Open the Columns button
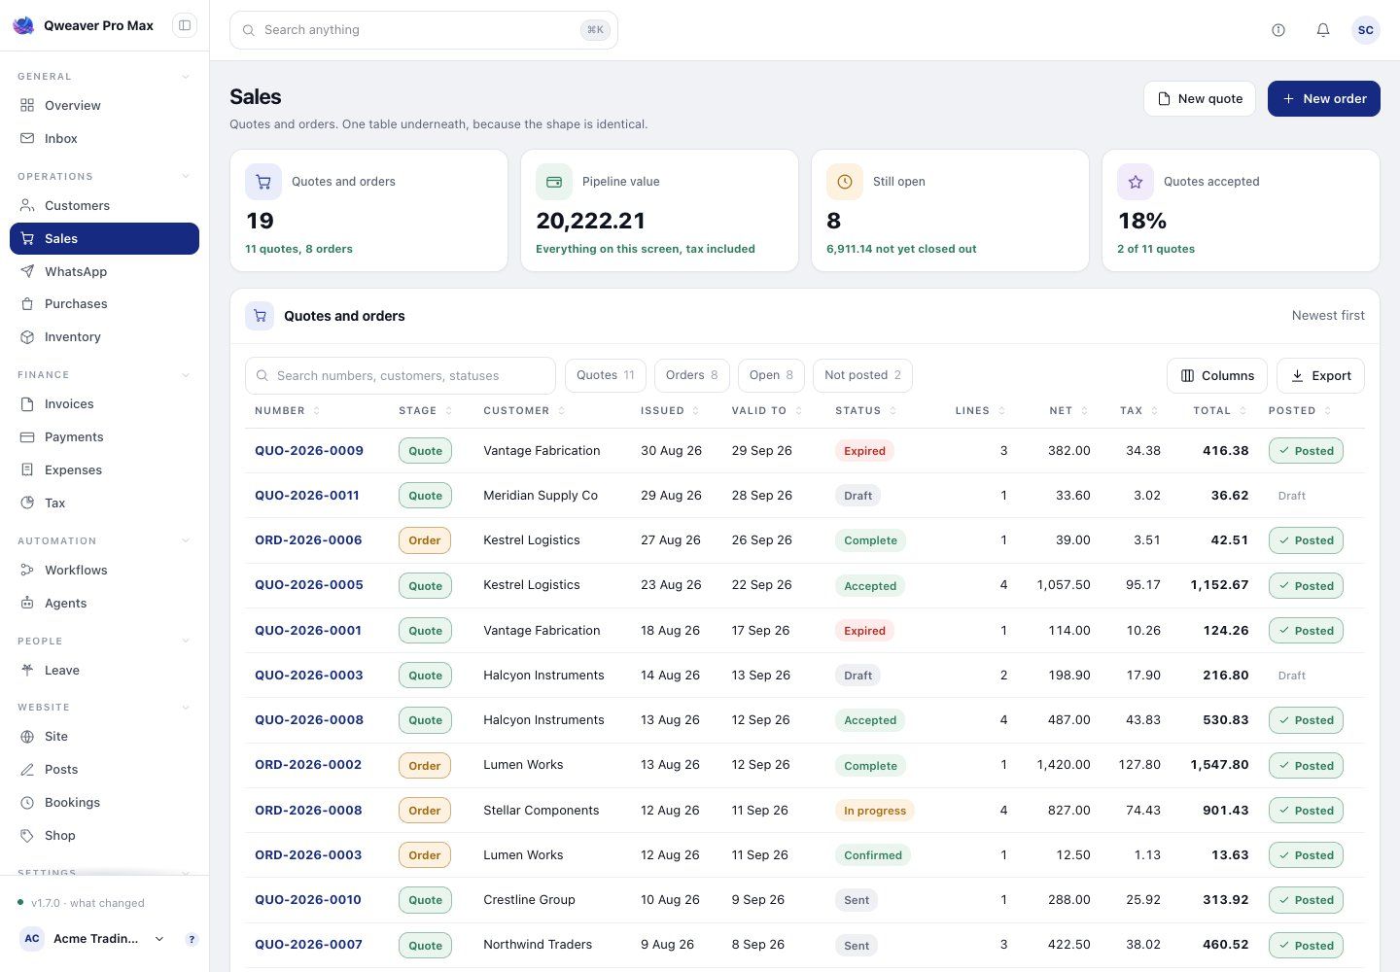Image resolution: width=1400 pixels, height=972 pixels. [x=1217, y=375]
